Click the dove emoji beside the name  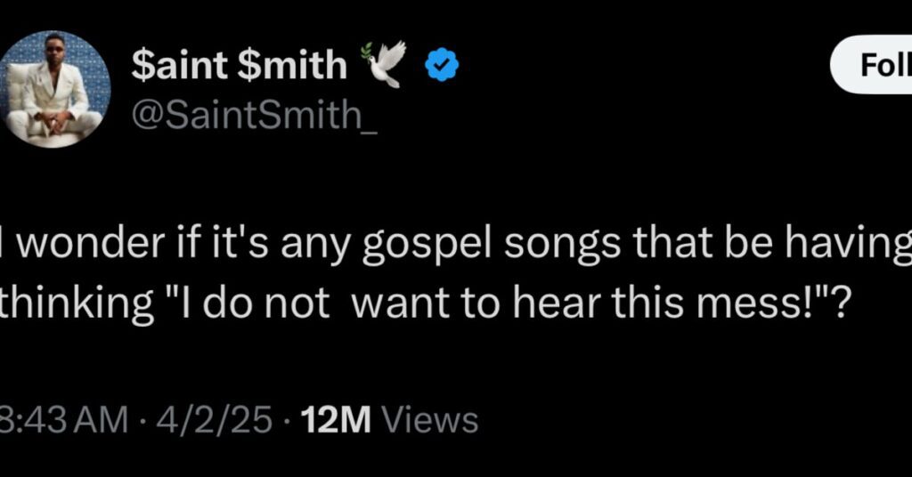click(385, 65)
